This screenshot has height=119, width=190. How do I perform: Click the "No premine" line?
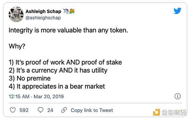[30, 78]
